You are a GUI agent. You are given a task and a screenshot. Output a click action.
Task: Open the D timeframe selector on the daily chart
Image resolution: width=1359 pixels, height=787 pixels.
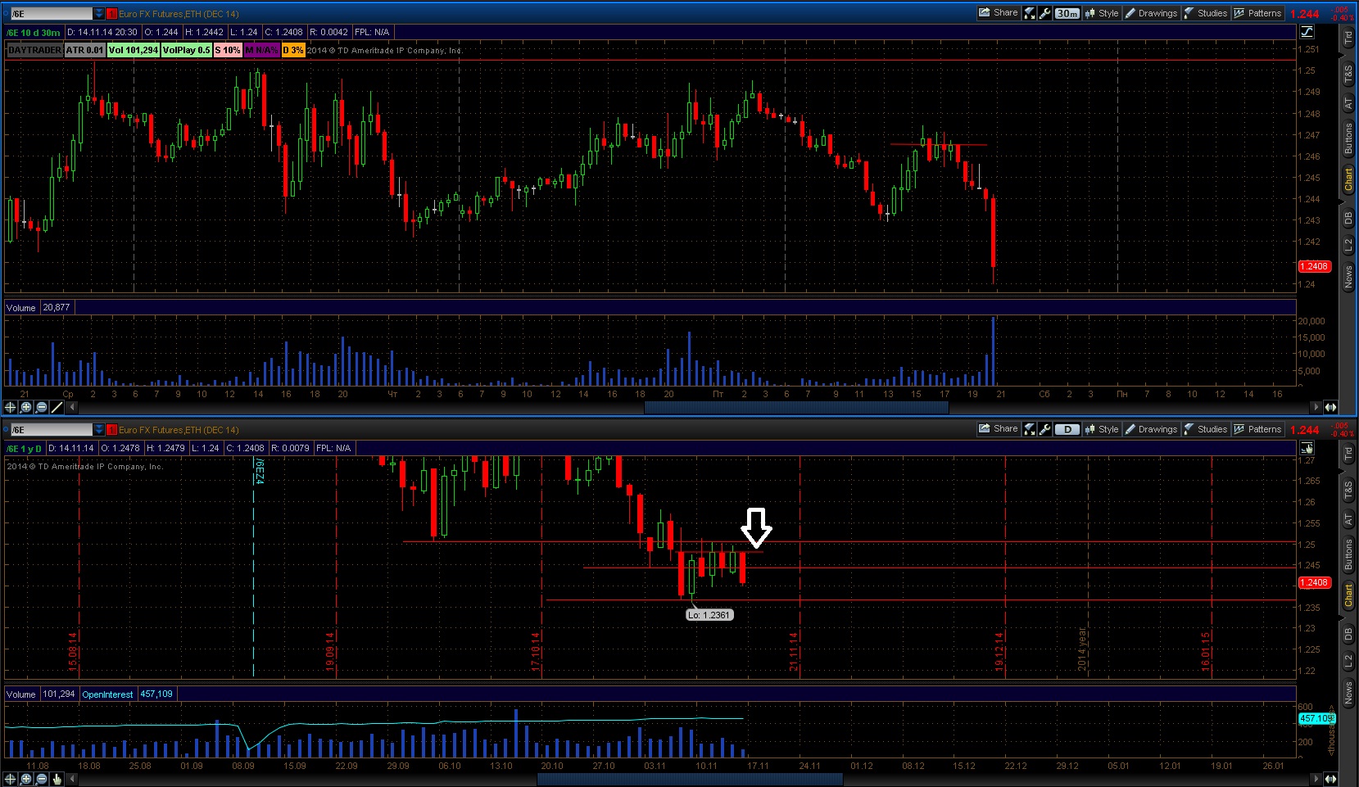[1067, 429]
